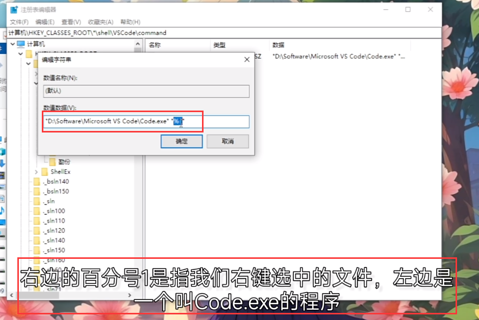Open the 帮助(H) menu
This screenshot has height=320, width=479.
point(130,22)
